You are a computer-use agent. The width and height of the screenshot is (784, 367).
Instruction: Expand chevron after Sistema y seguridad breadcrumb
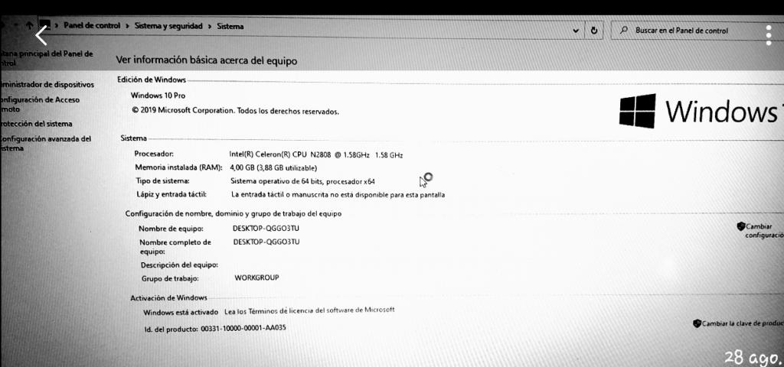click(x=210, y=27)
